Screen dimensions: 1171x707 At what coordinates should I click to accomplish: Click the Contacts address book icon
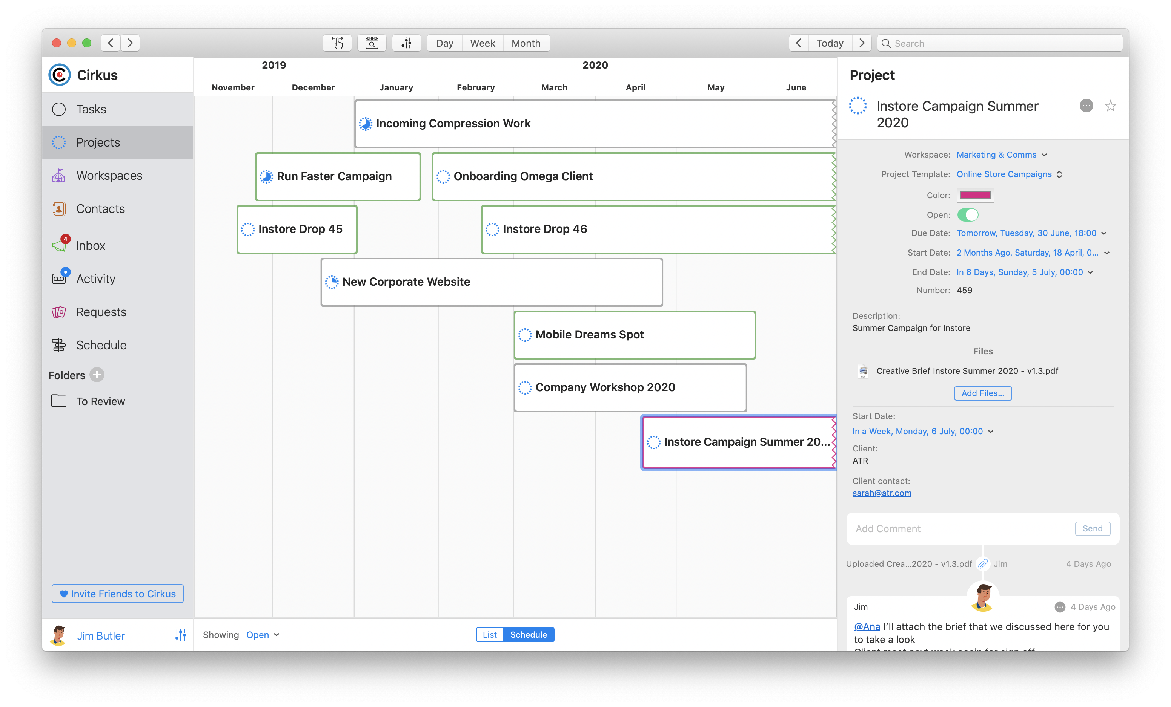point(59,209)
